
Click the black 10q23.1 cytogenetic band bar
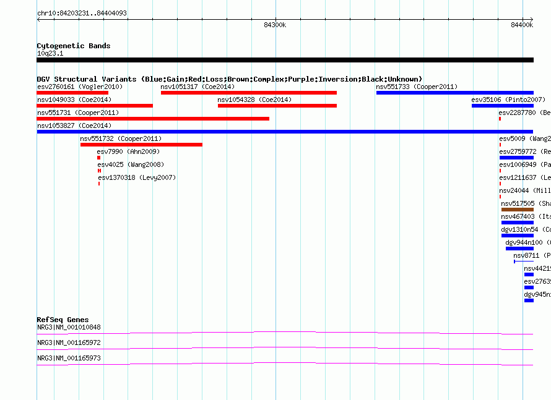point(285,60)
